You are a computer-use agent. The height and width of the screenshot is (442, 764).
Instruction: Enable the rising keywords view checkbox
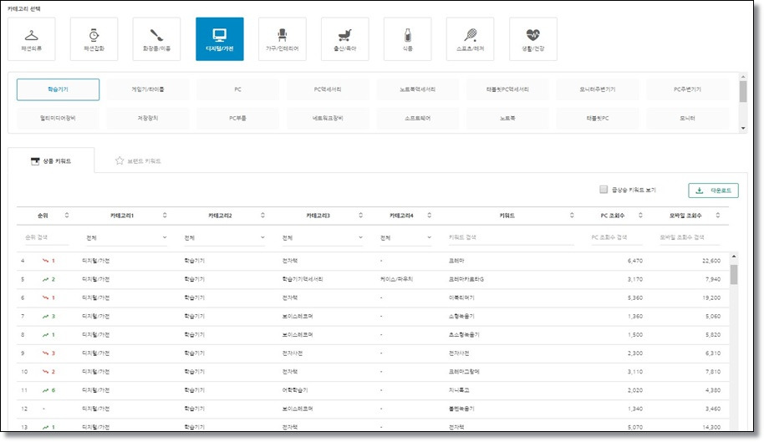tap(604, 190)
